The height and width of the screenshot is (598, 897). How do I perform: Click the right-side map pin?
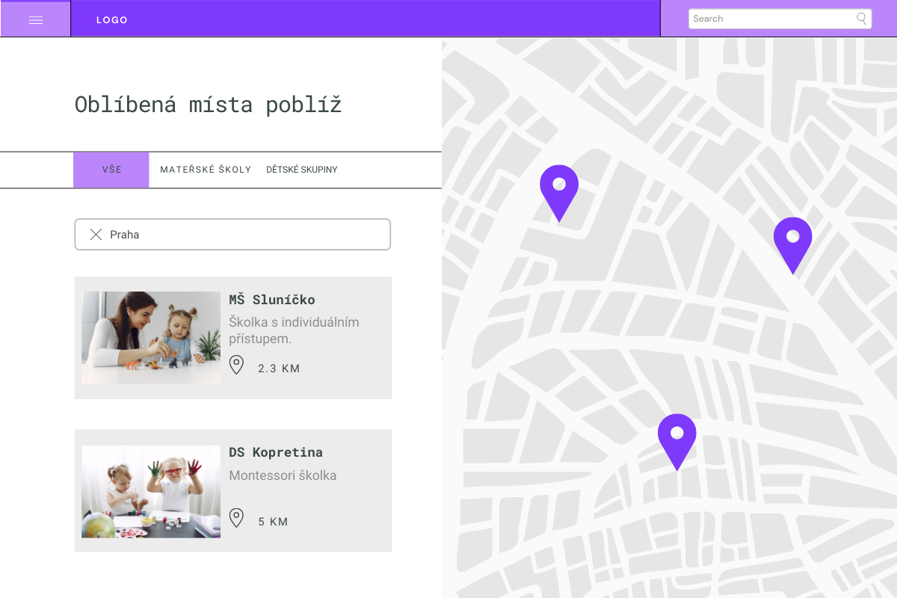[792, 240]
